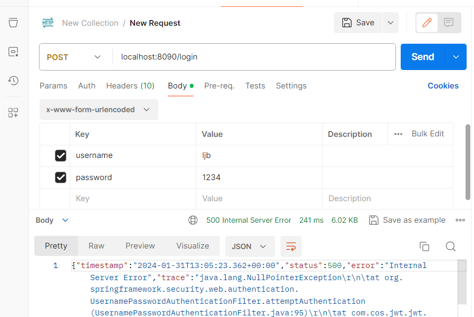Click the Save button

click(x=358, y=23)
